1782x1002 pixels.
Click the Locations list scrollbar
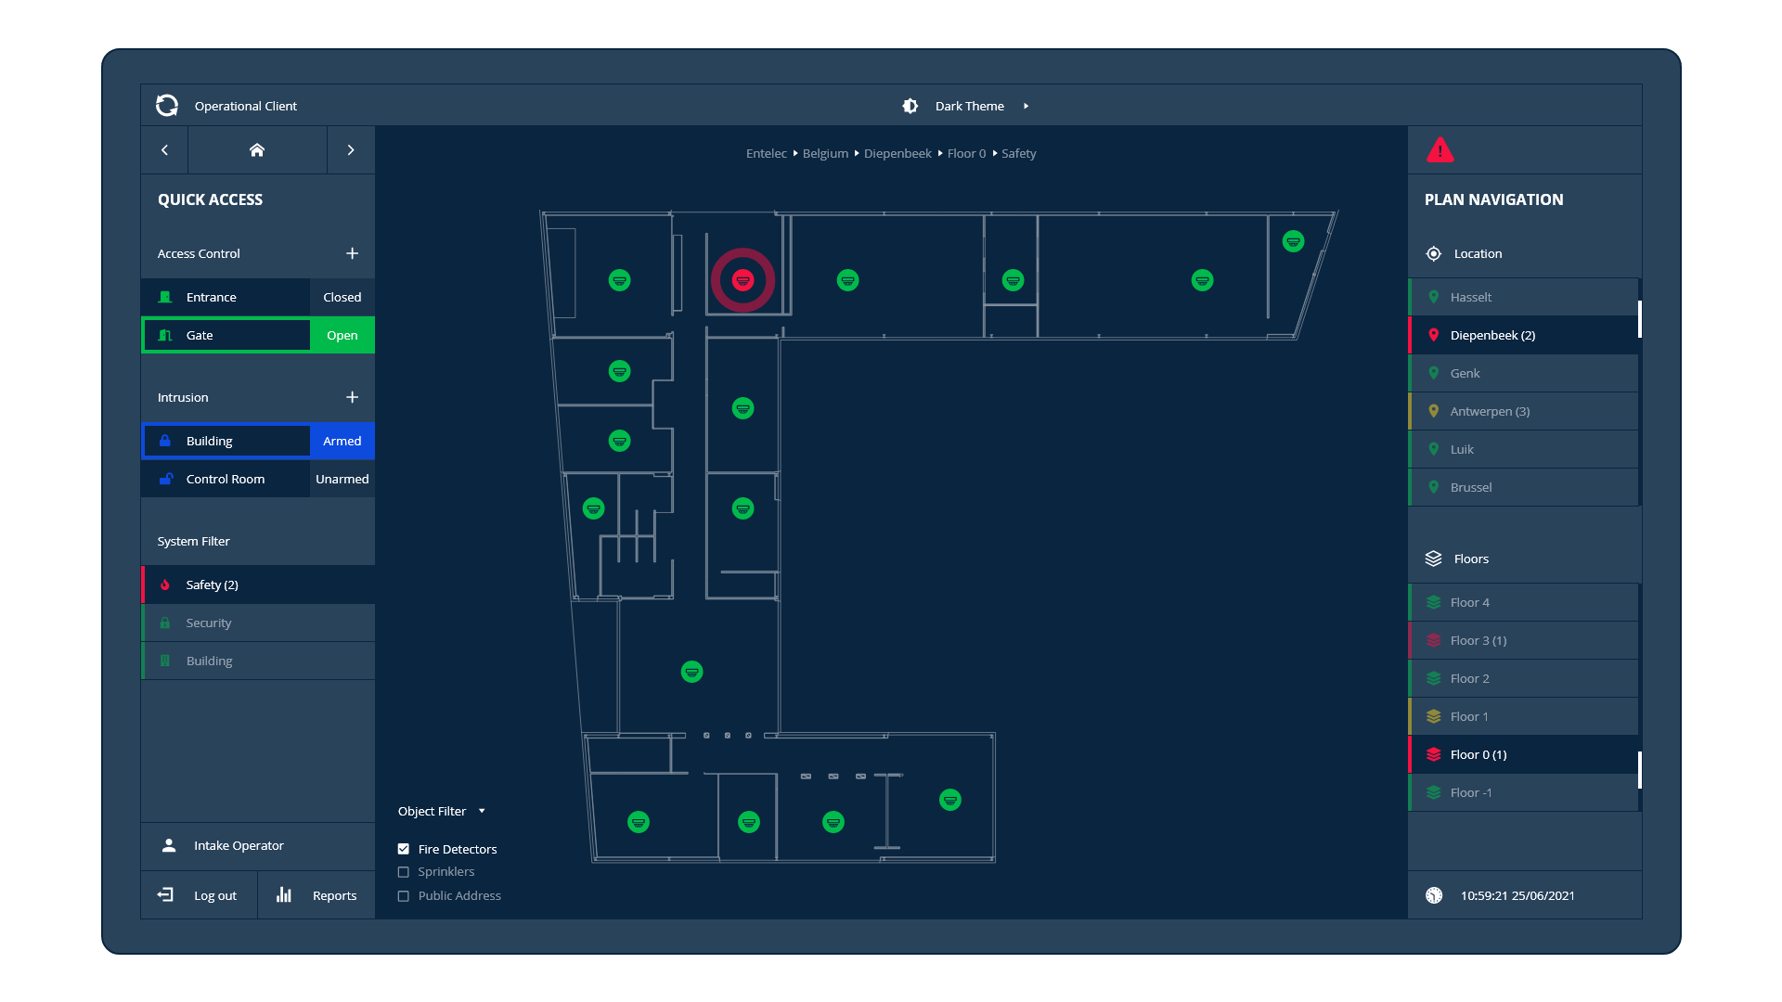point(1639,319)
